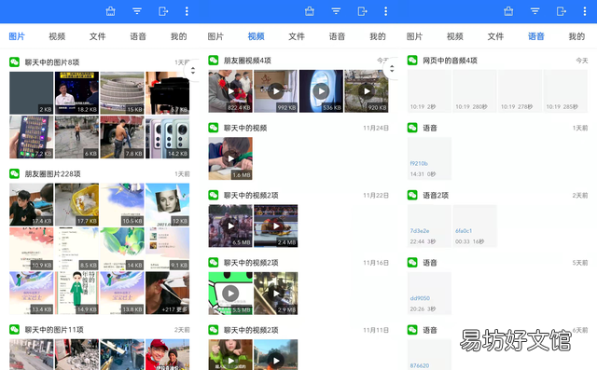
Task: Open the 2 KB dark gray picture
Action: pyautogui.click(x=31, y=93)
